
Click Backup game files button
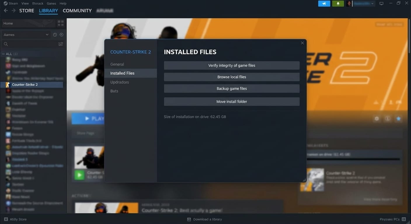pyautogui.click(x=232, y=88)
